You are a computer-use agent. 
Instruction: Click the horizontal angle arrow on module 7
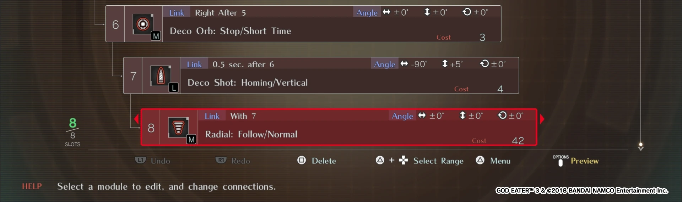coord(404,64)
